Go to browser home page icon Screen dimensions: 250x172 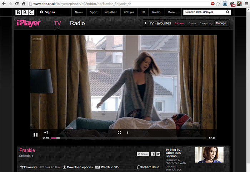click(24, 4)
